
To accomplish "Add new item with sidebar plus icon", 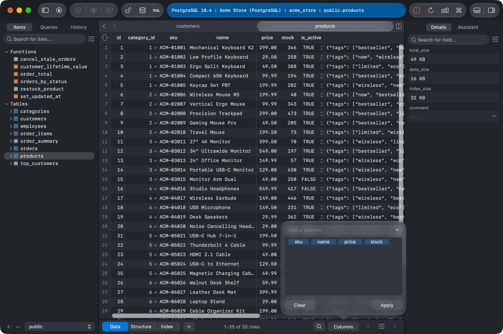I will point(8,327).
